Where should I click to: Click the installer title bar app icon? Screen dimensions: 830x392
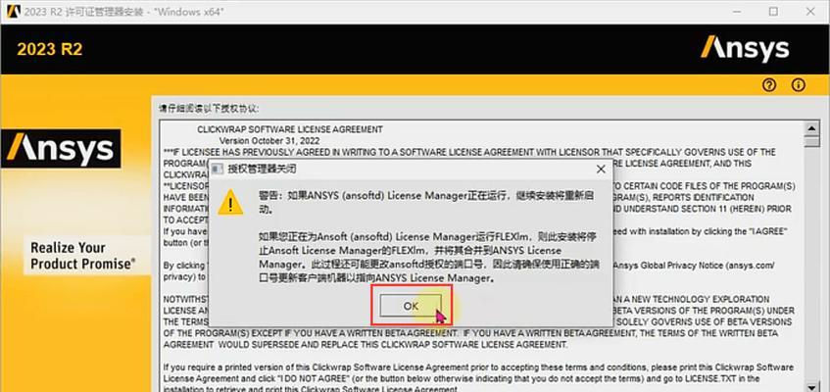pos(15,11)
